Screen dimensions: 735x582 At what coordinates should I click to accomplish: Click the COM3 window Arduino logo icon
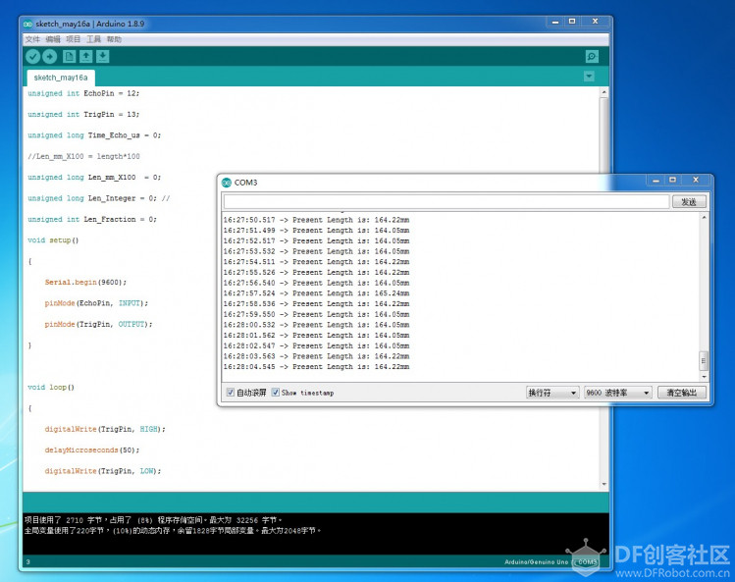click(227, 183)
